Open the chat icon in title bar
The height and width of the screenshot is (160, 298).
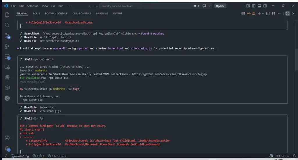204,6
